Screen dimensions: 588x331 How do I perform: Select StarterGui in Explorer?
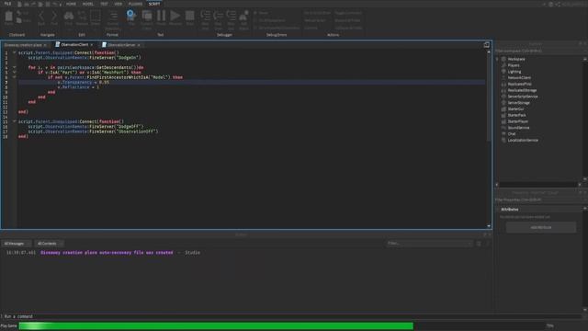click(515, 108)
